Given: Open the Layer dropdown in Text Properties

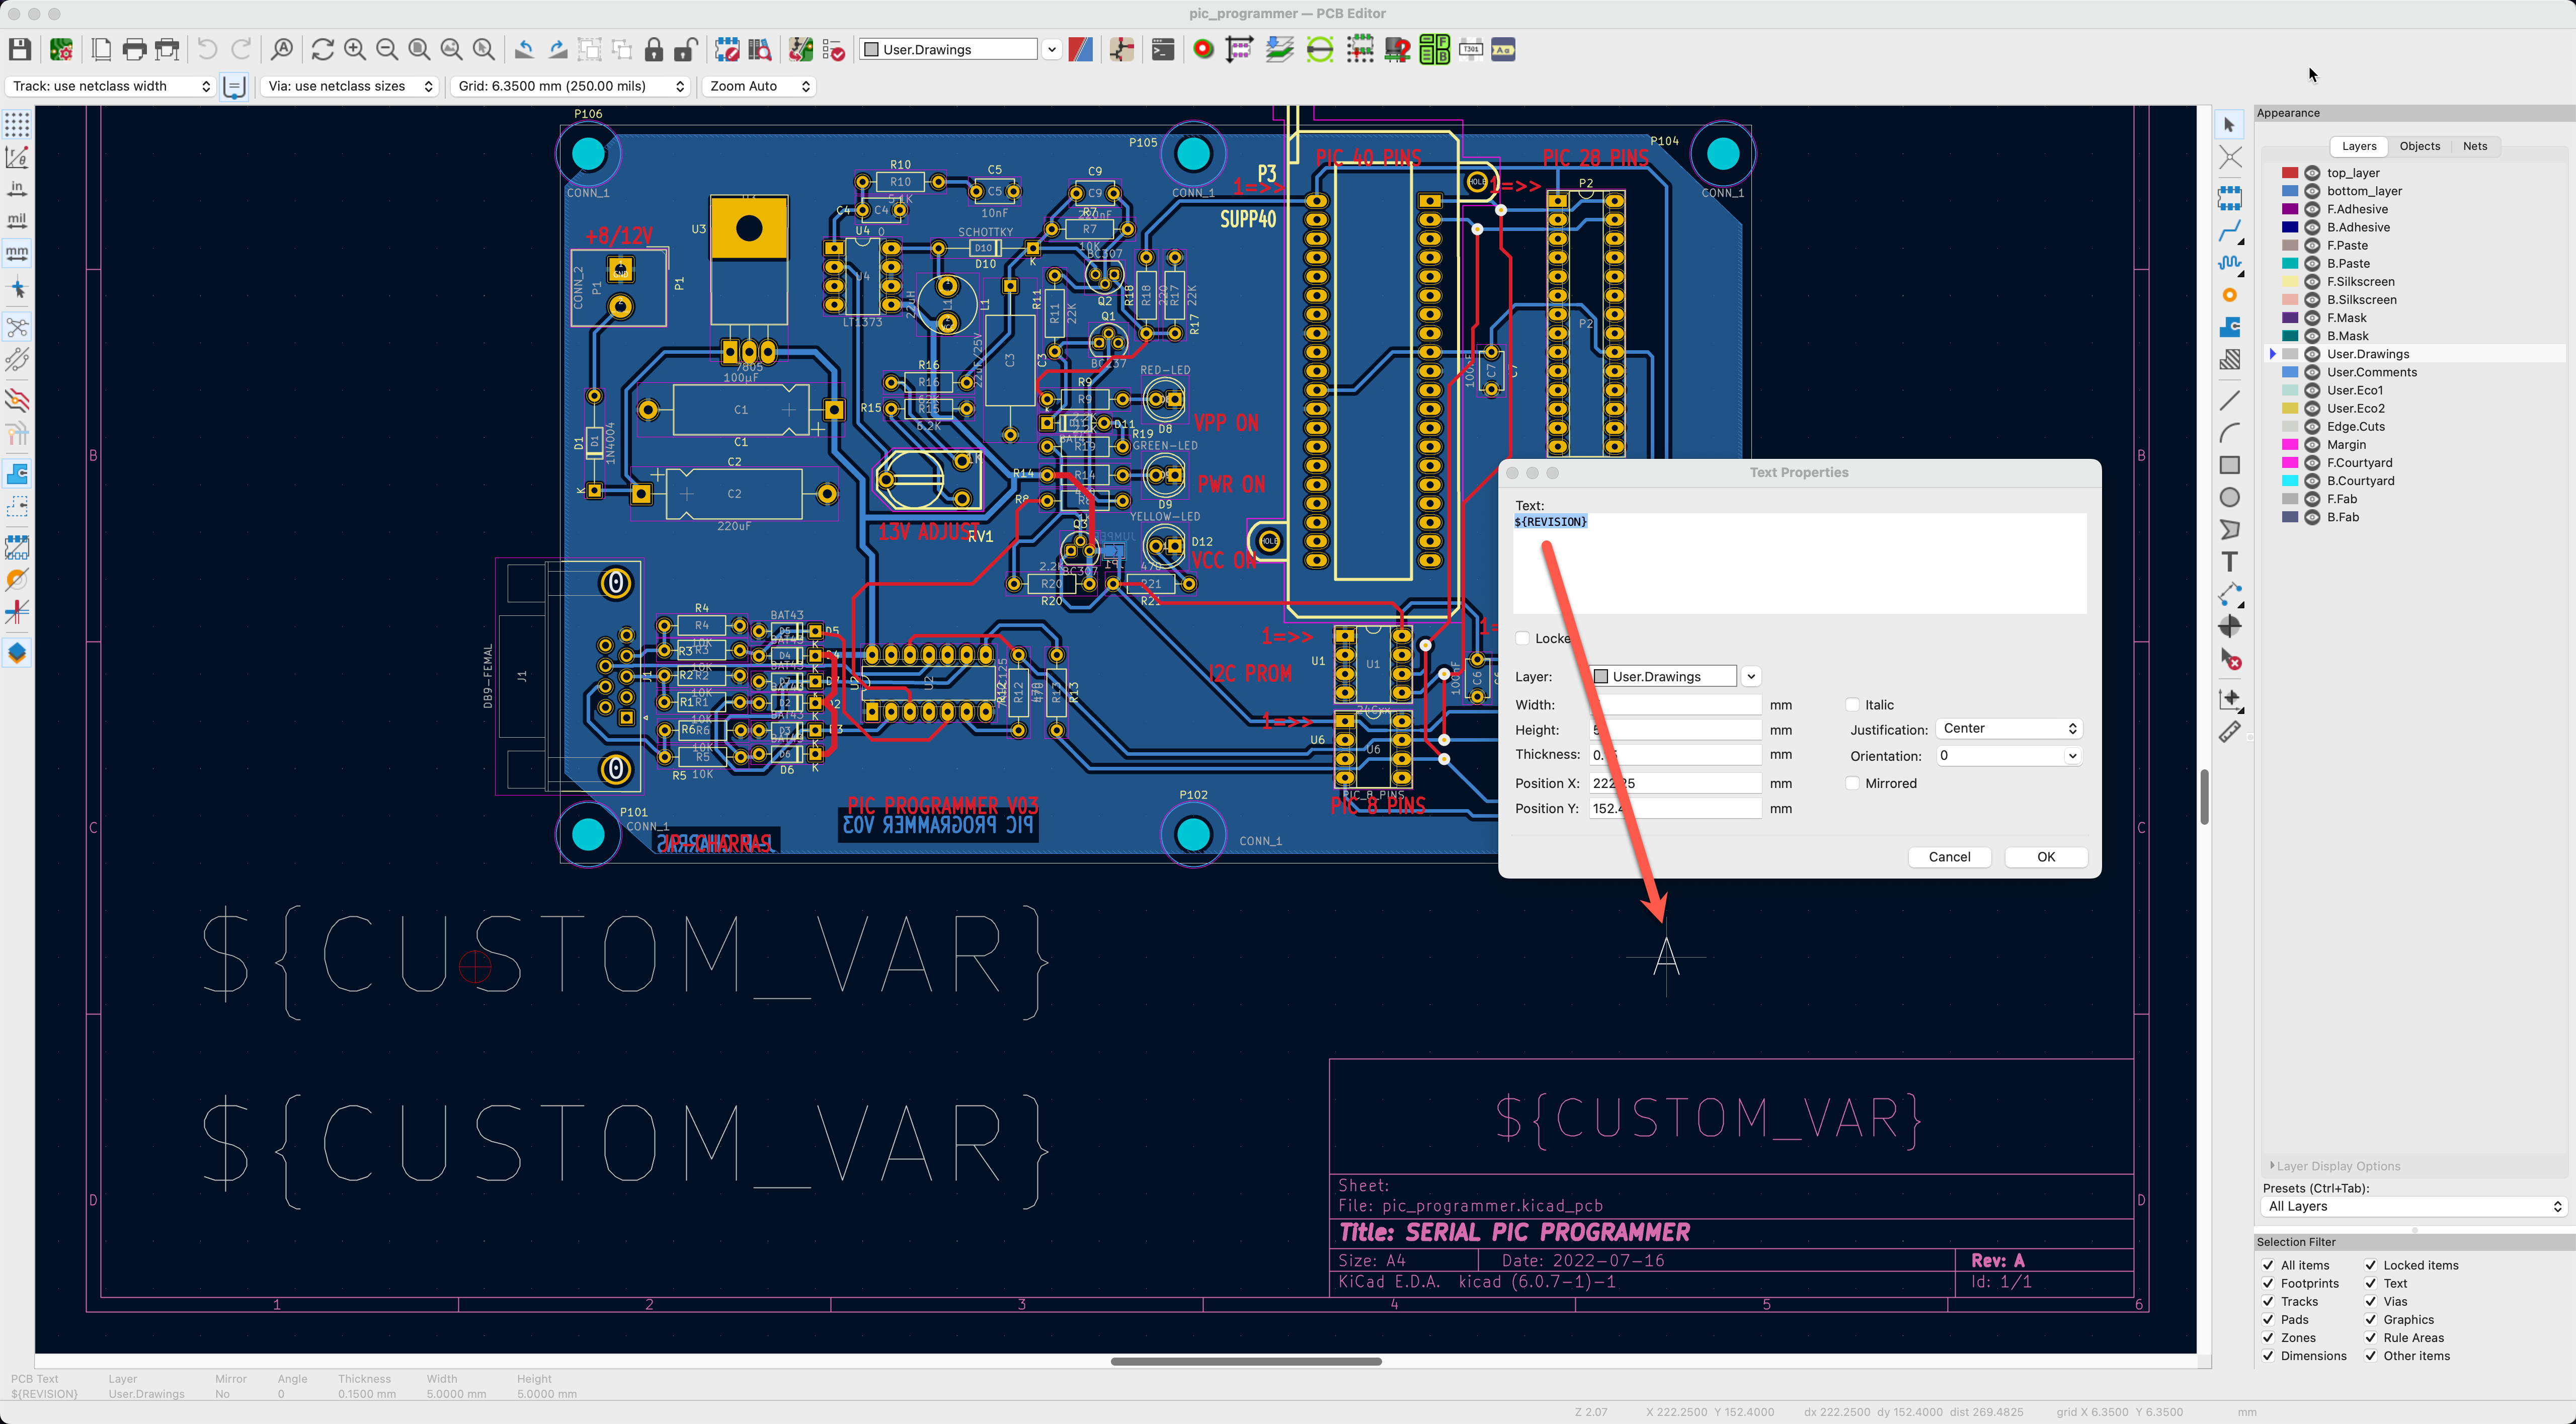Looking at the screenshot, I should click(x=1750, y=676).
